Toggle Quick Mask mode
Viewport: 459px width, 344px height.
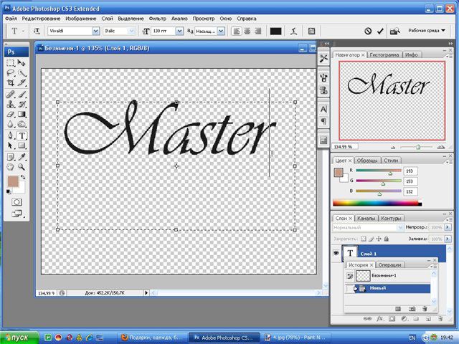tap(16, 202)
